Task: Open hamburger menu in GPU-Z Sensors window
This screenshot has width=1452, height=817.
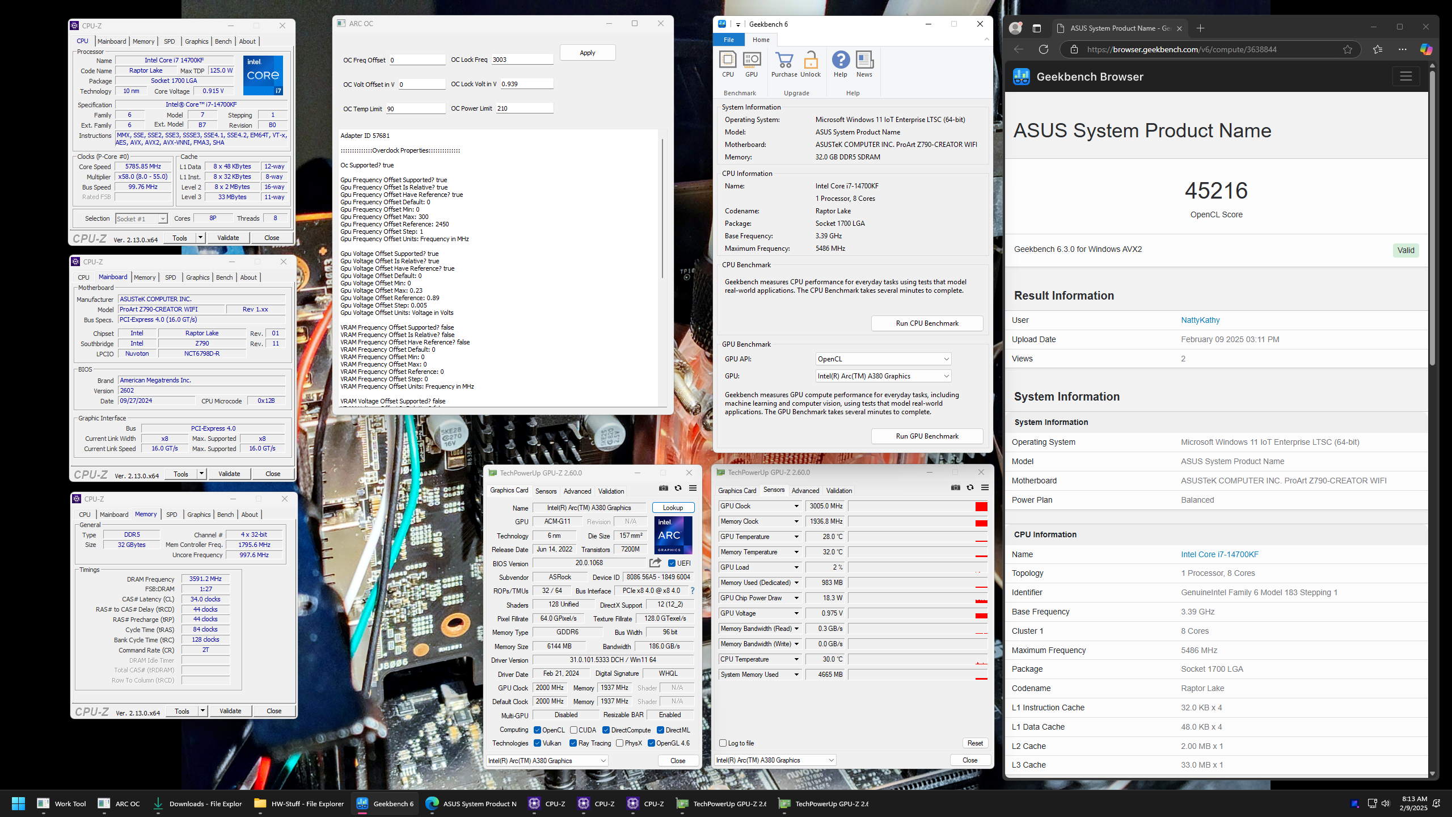Action: pos(985,487)
